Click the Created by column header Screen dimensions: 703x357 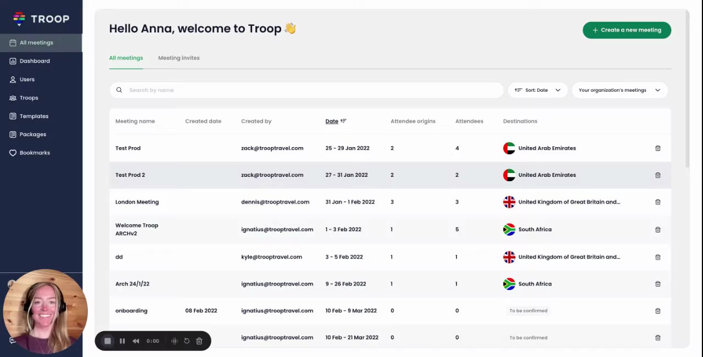pyautogui.click(x=256, y=121)
